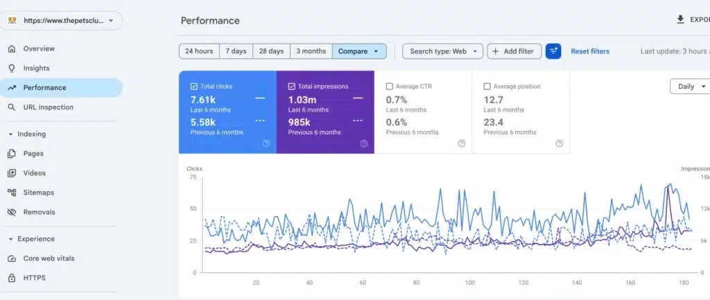This screenshot has height=300, width=710.
Task: Click the plus icon in Add filter
Action: (496, 51)
